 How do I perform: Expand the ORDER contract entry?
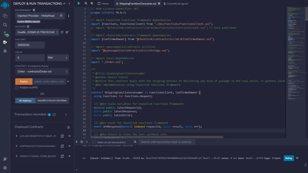point(16,156)
